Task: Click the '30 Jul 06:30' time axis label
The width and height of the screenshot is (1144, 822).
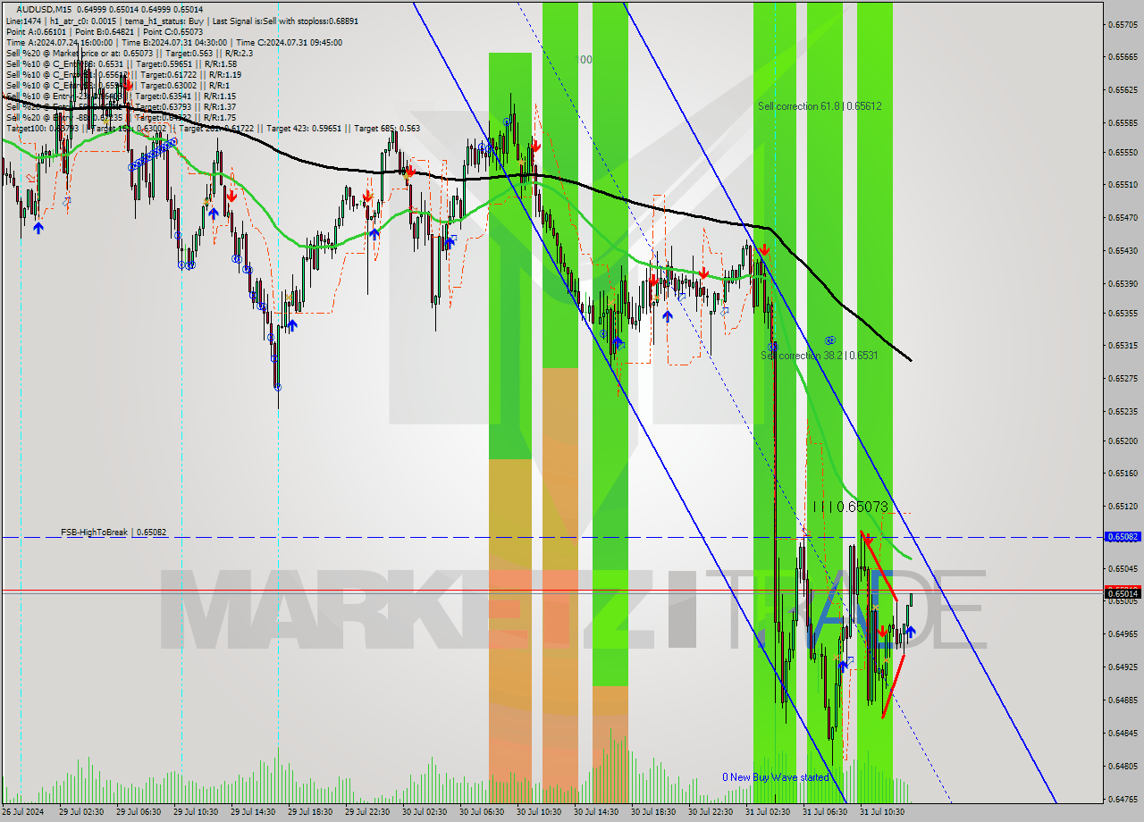Action: (481, 812)
